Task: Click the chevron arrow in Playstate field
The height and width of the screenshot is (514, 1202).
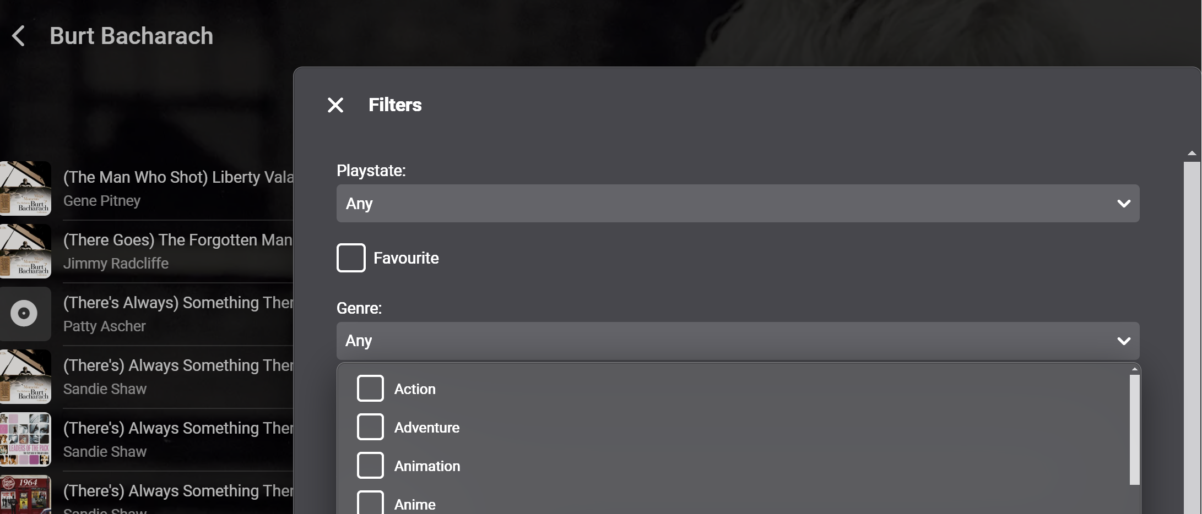Action: pos(1124,204)
